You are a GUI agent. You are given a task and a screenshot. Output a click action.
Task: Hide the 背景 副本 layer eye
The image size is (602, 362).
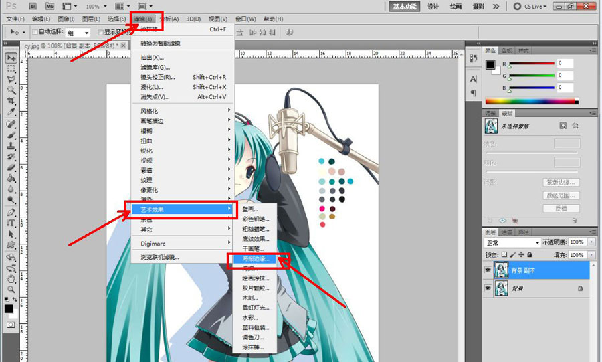point(488,270)
